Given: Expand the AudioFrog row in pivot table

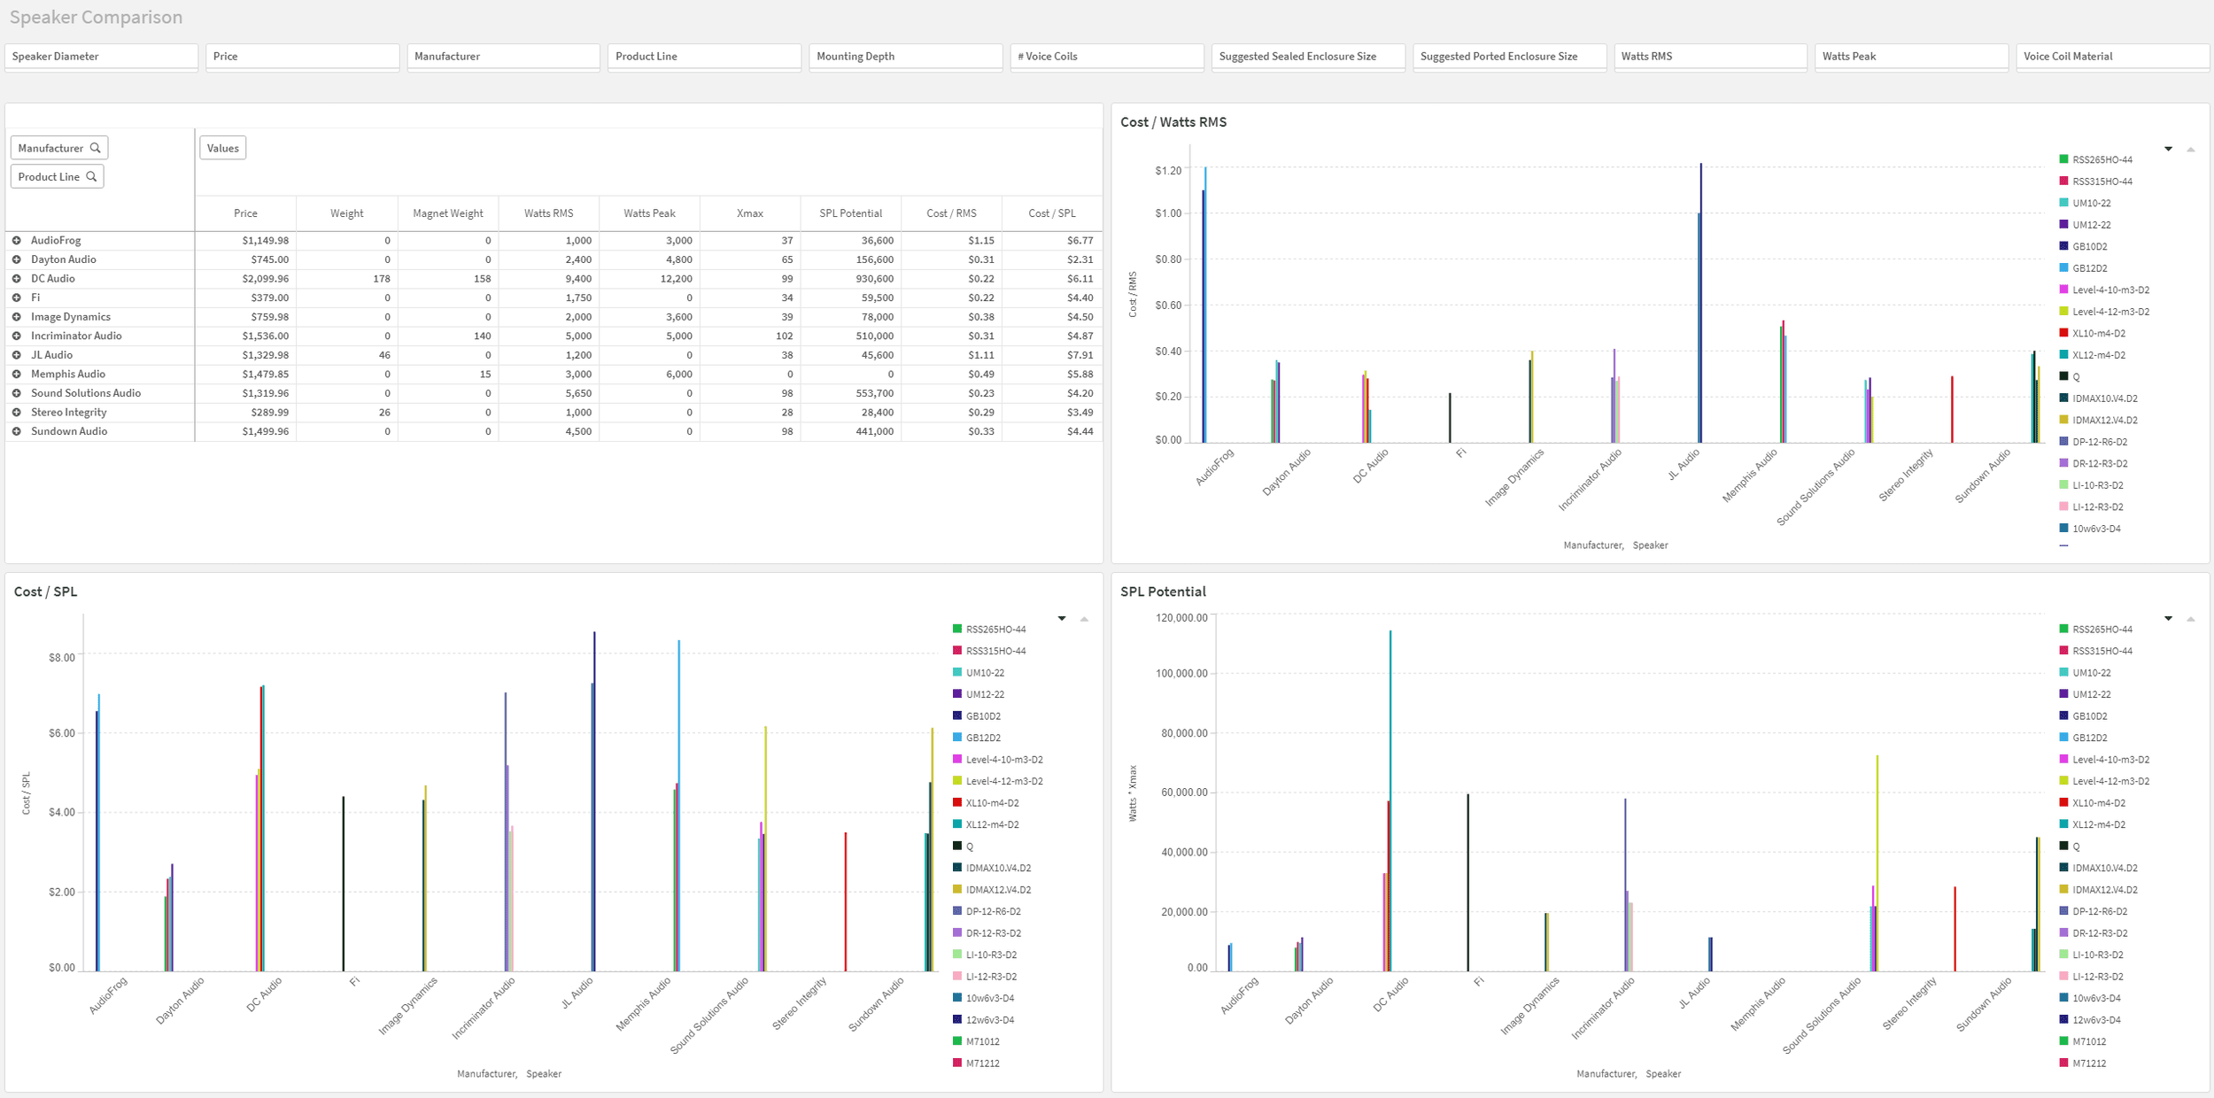Looking at the screenshot, I should pos(16,240).
